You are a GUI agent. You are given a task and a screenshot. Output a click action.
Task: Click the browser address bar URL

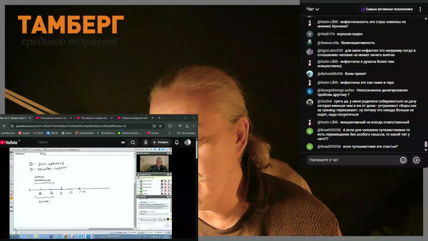click(x=71, y=126)
